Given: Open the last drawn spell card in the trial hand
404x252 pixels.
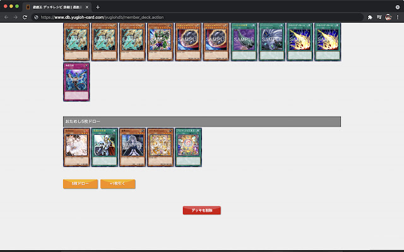Looking at the screenshot, I should [188, 147].
